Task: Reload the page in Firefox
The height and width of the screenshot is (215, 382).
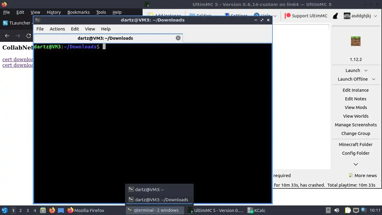Action: pyautogui.click(x=29, y=36)
